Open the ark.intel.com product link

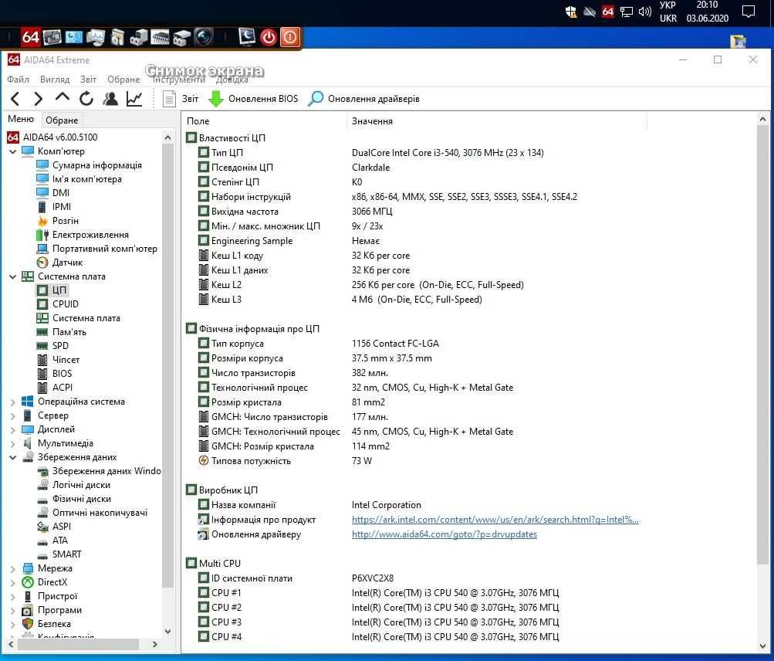click(x=495, y=520)
